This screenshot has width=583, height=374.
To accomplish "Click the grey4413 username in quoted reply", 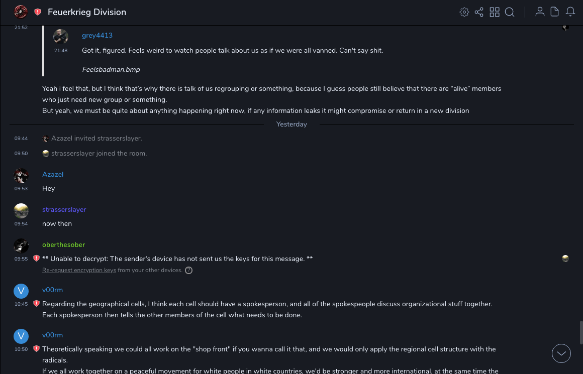I will (x=97, y=35).
